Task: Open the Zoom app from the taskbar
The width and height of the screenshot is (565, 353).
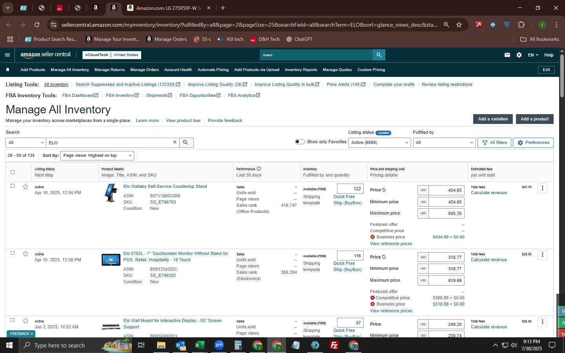Action: coord(219,345)
